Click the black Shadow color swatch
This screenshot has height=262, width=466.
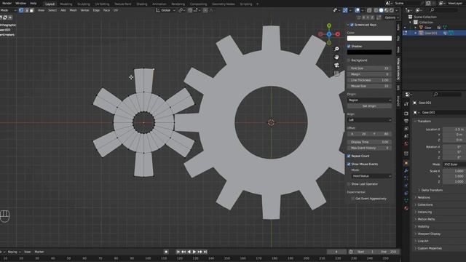coord(369,52)
